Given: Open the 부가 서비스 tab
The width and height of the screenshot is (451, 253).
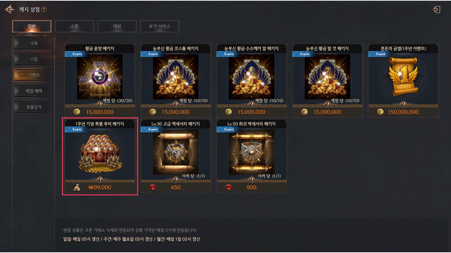Looking at the screenshot, I should tap(160, 26).
